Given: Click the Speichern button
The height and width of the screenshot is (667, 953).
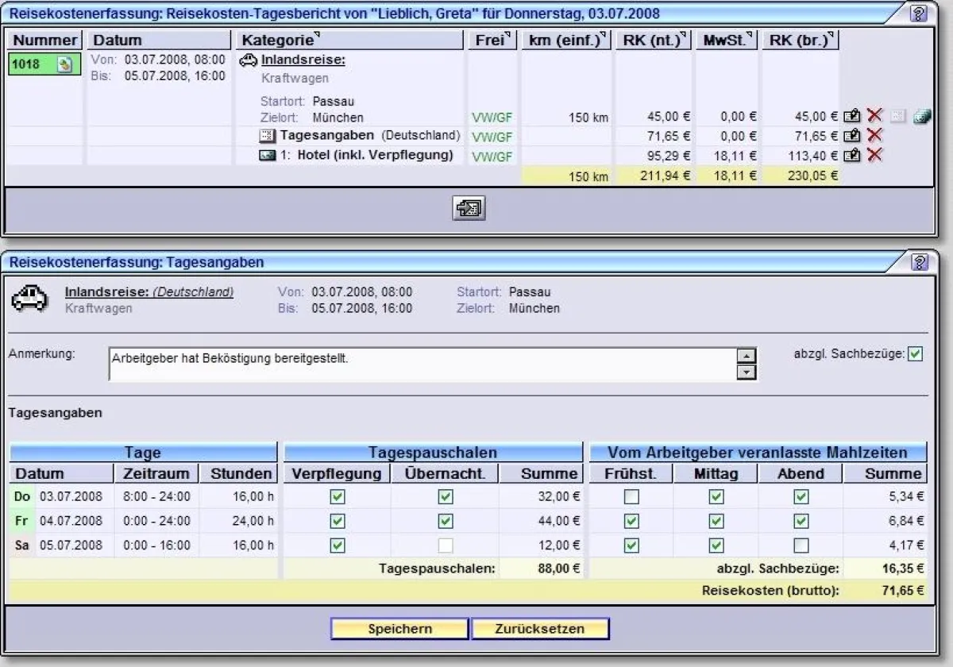Looking at the screenshot, I should point(399,629).
